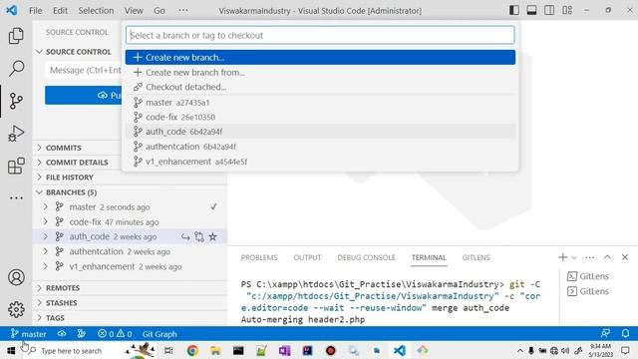
Task: Expand v1_enhancement branch in Branches tree
Action: pos(46,266)
